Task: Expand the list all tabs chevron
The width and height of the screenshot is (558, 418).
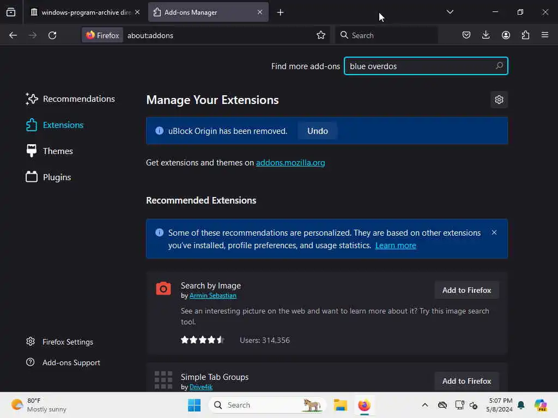Action: (450, 12)
